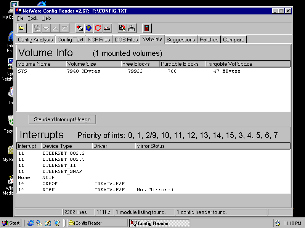This screenshot has width=305, height=228.
Task: Click the Device Type column header
Action: [x=67, y=146]
